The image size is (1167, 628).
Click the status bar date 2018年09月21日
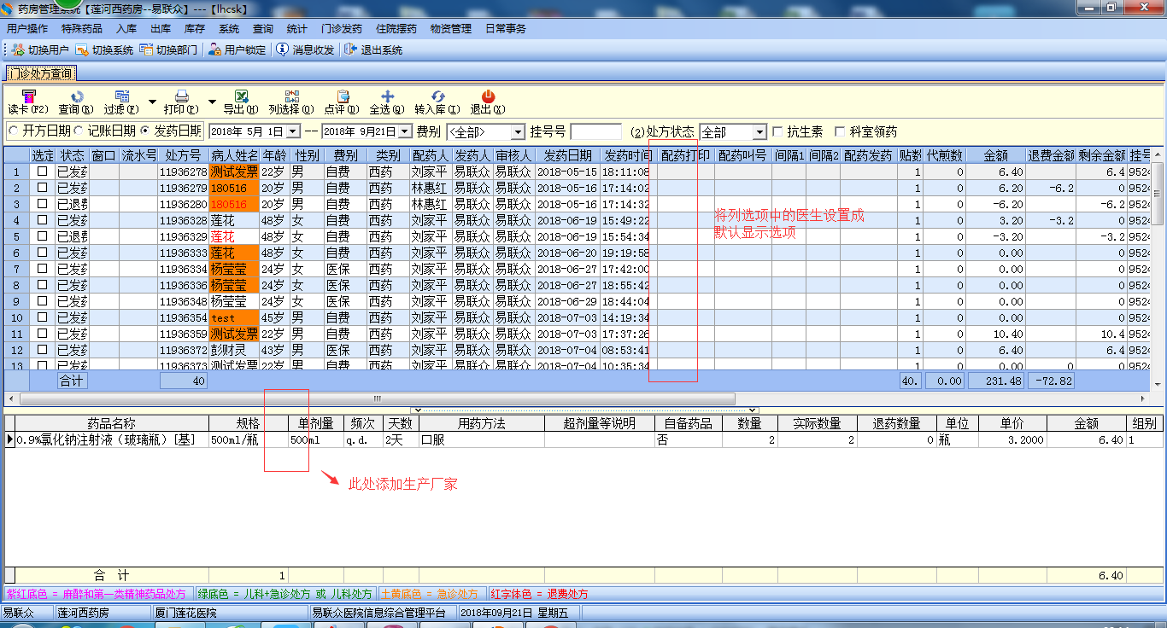(519, 613)
